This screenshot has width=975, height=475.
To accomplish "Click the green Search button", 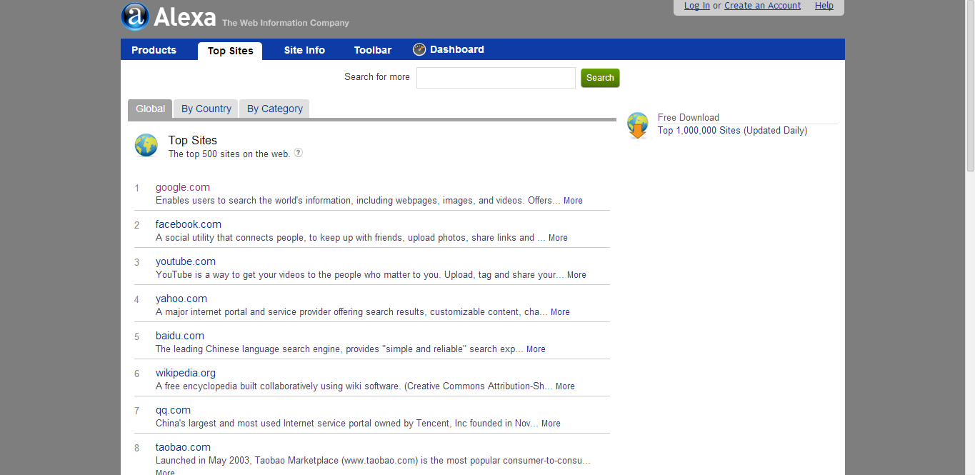I will coord(600,78).
